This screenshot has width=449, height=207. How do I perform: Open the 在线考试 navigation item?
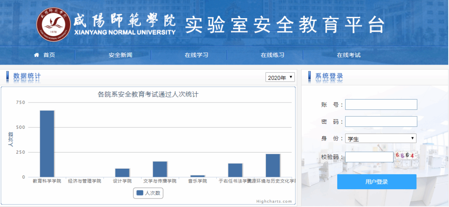pos(349,55)
